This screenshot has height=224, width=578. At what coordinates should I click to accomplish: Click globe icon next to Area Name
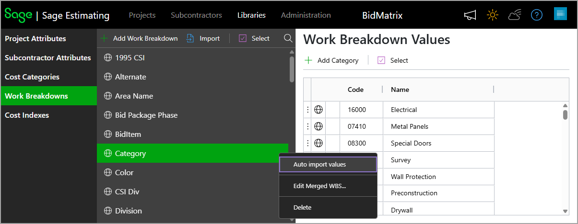(x=108, y=96)
